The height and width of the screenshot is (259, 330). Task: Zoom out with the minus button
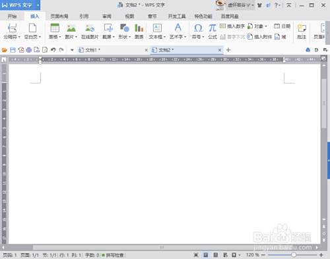(x=263, y=255)
